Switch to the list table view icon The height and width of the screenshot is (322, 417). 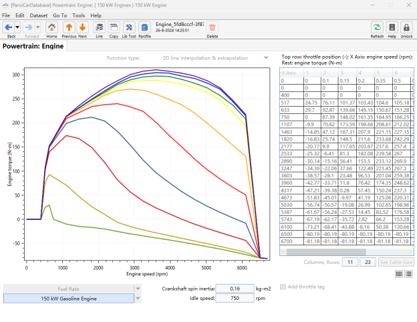click(x=409, y=274)
